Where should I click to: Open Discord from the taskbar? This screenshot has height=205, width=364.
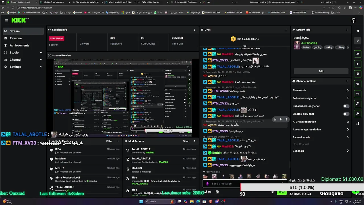coord(217,202)
